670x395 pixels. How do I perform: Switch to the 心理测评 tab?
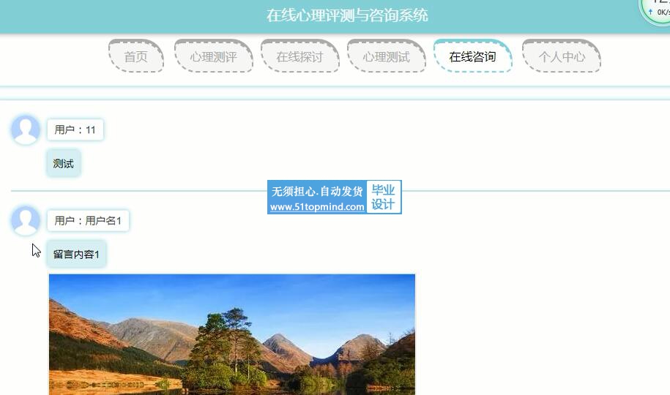tap(213, 57)
